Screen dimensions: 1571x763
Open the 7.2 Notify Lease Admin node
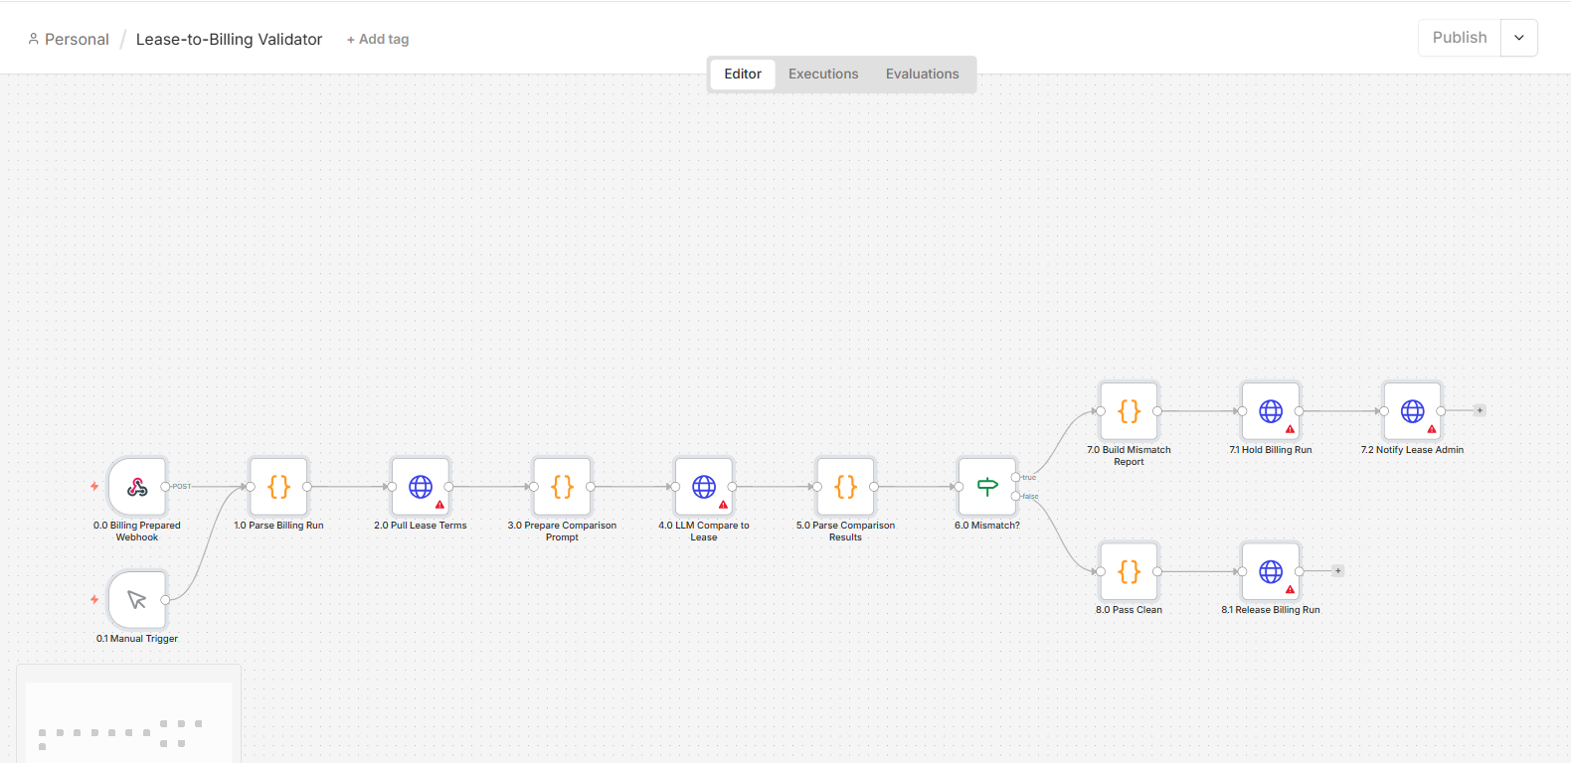point(1413,411)
